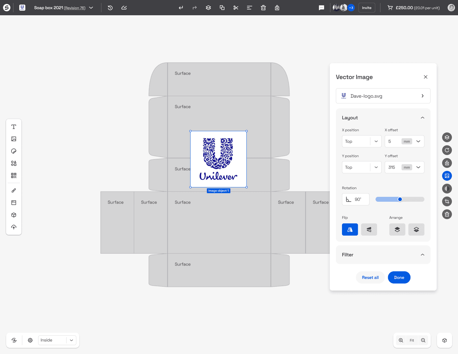The image size is (458, 354).
Task: Duplicate the selected object
Action: coord(222,8)
